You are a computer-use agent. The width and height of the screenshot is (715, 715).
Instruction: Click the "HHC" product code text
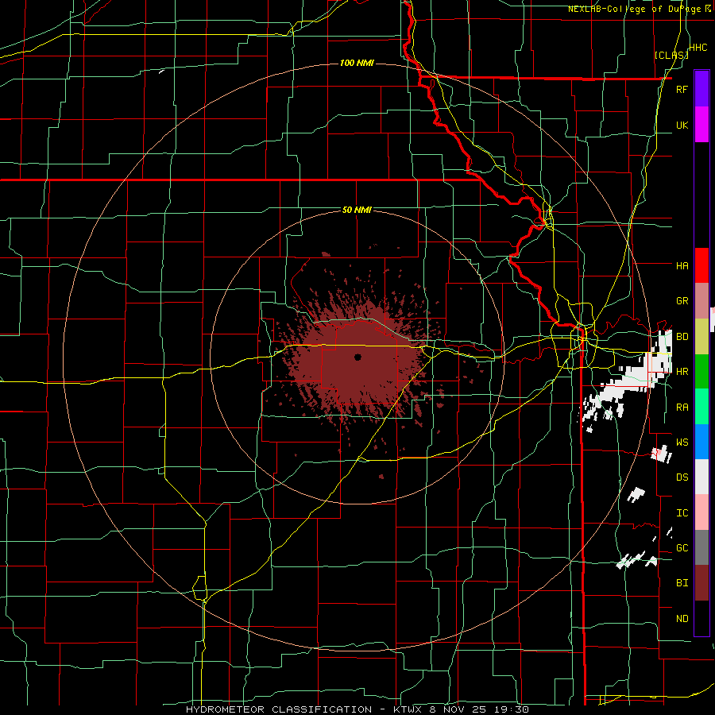[698, 48]
